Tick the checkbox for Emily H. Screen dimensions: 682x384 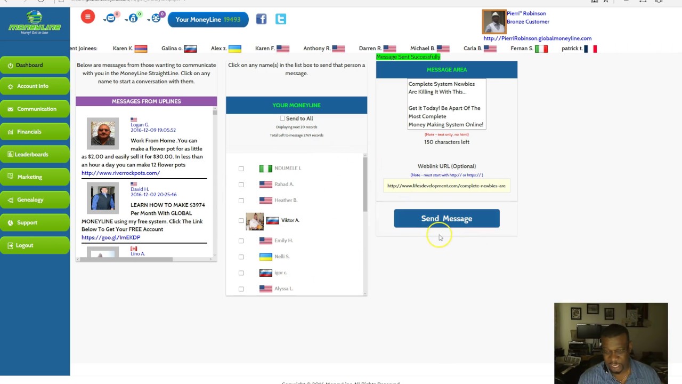[x=241, y=241]
